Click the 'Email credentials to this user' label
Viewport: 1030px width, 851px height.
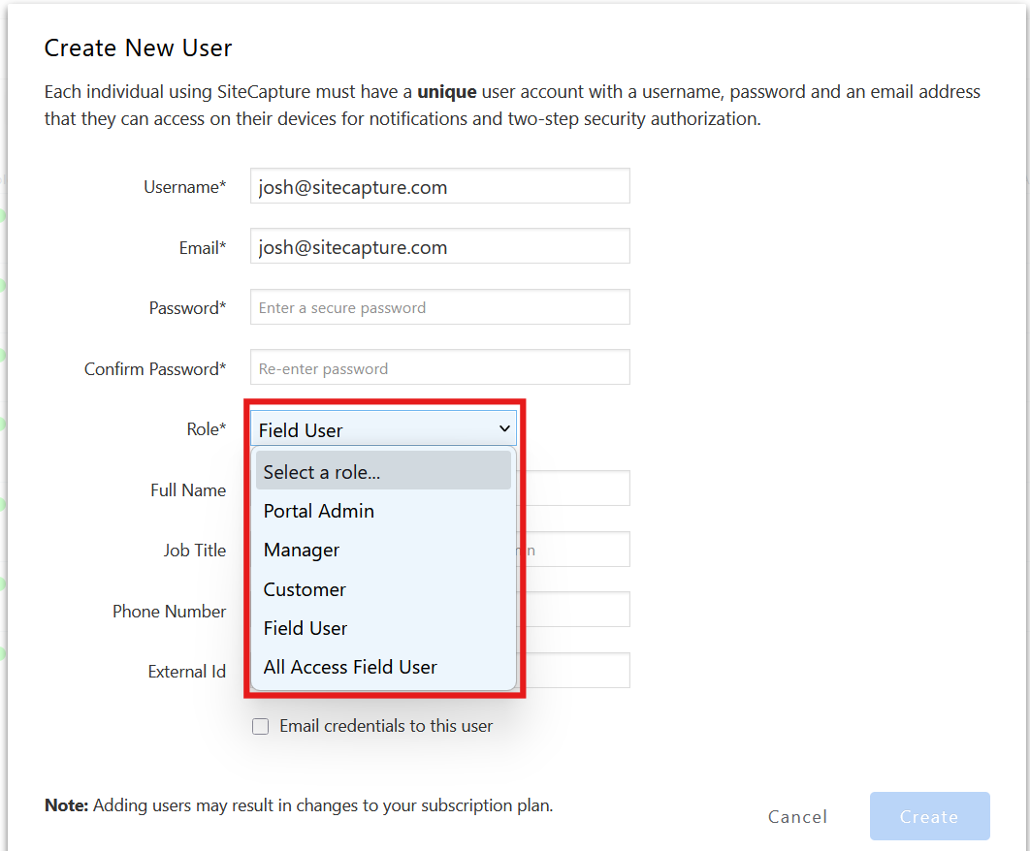[x=386, y=726]
